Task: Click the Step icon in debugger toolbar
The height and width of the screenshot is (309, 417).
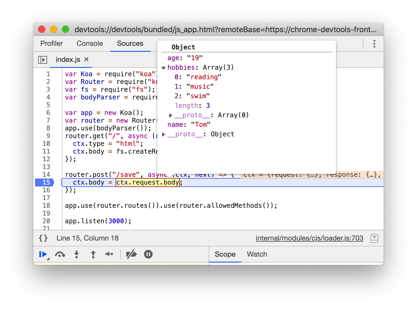Action: click(109, 254)
